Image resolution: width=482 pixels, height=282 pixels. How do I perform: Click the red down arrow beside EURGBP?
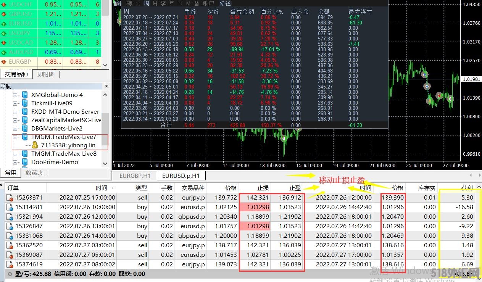click(x=4, y=61)
